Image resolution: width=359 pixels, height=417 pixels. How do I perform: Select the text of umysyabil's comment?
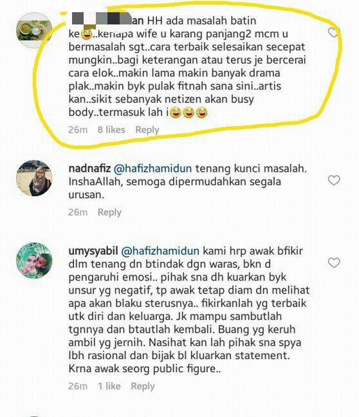(189, 310)
